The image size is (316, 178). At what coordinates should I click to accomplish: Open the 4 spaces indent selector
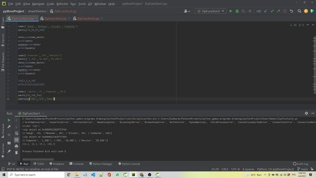click(248, 169)
